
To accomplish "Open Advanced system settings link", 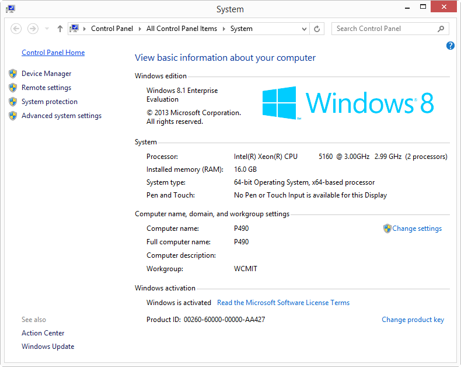I will pos(61,116).
